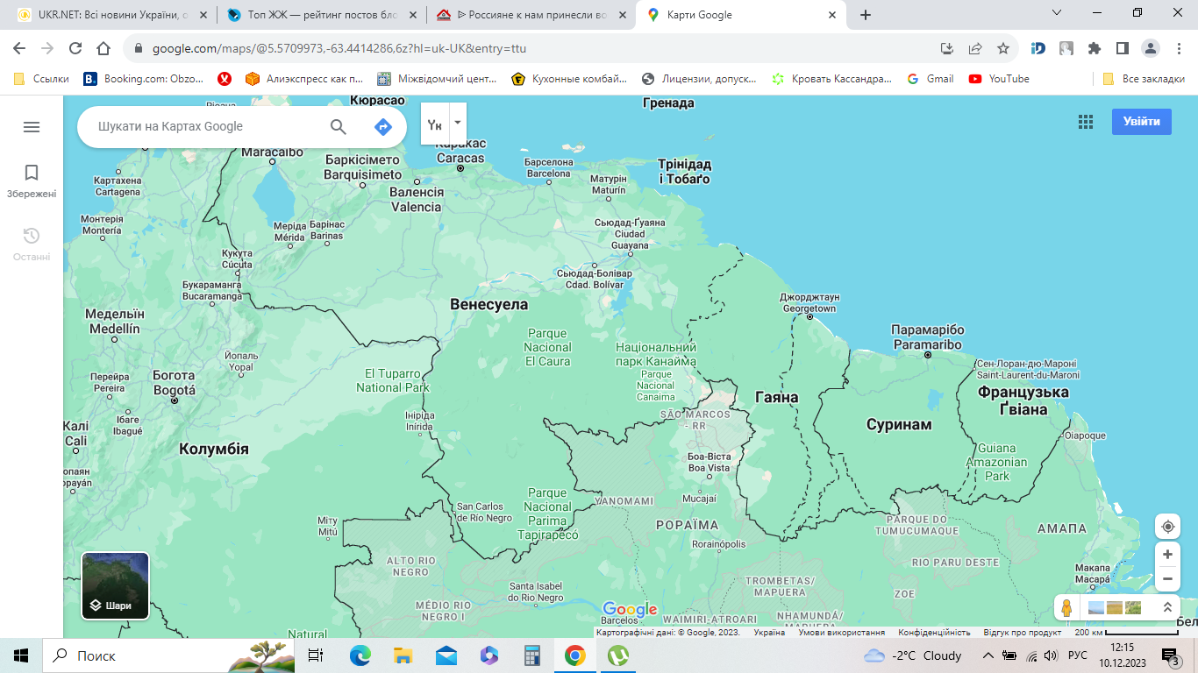Open the Google apps grid
The image size is (1198, 673).
[x=1086, y=122]
